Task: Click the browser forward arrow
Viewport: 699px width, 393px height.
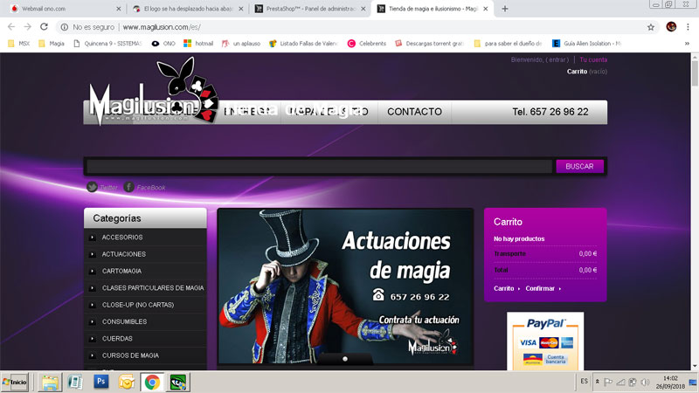Action: (28, 27)
